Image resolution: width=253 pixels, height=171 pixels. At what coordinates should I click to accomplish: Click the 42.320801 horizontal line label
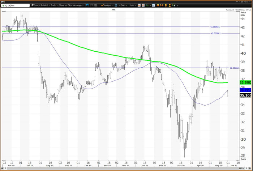[216, 33]
